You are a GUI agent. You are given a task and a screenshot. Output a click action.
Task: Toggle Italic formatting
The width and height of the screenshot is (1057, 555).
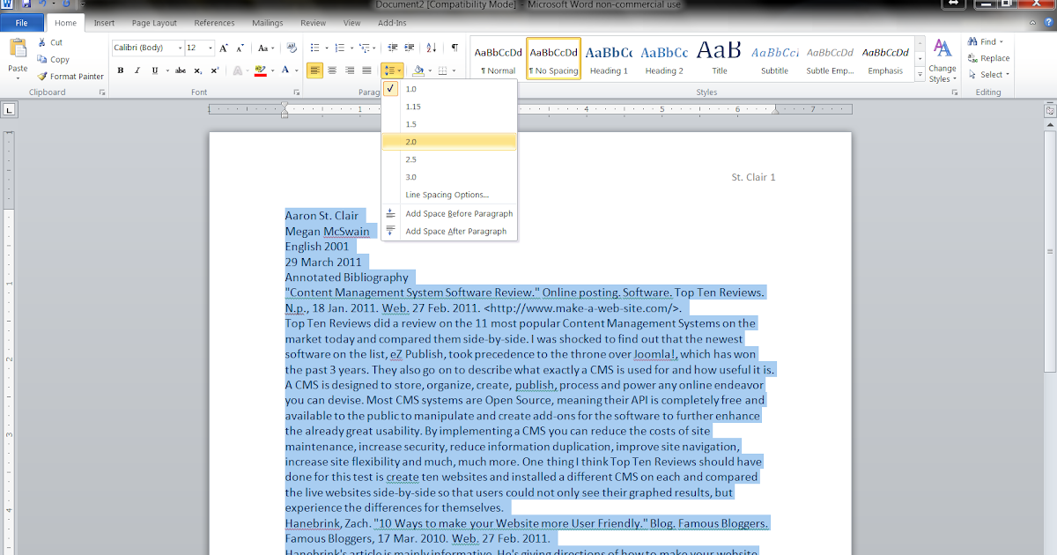click(137, 70)
